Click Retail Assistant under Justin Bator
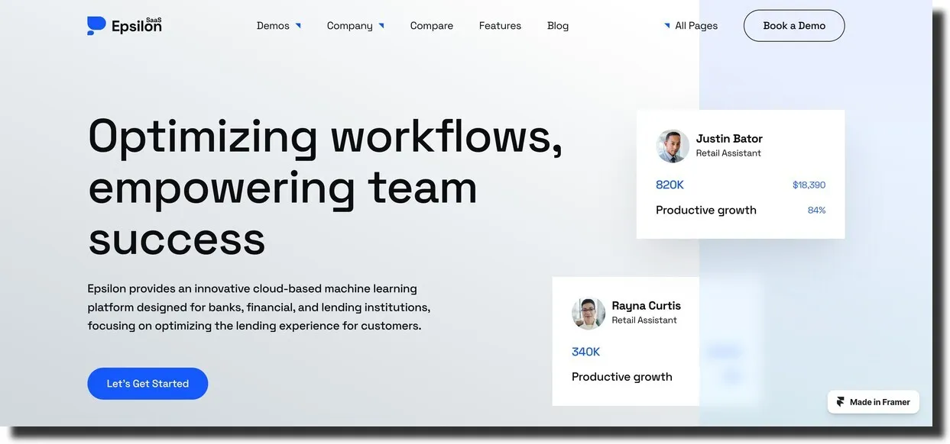 [728, 153]
